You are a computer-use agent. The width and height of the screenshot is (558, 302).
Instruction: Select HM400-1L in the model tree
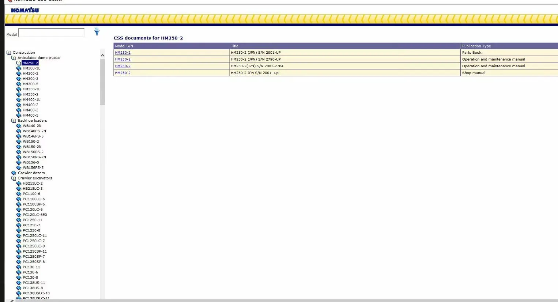pyautogui.click(x=31, y=100)
